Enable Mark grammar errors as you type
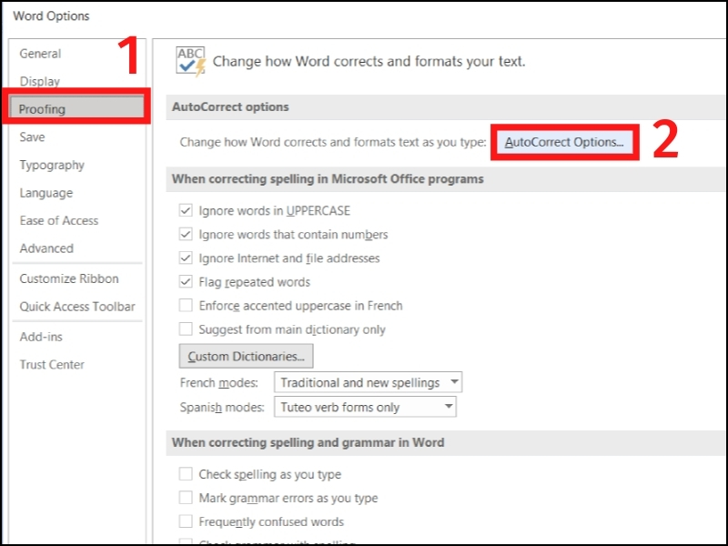This screenshot has height=546, width=728. pyautogui.click(x=186, y=497)
